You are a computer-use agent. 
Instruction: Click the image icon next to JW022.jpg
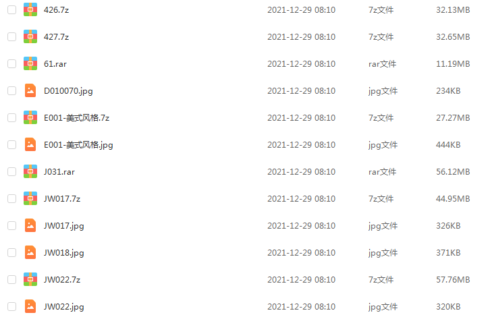click(x=30, y=307)
